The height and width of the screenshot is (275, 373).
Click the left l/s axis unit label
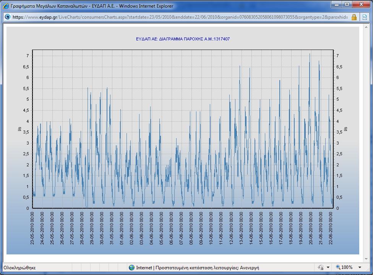tap(19, 129)
